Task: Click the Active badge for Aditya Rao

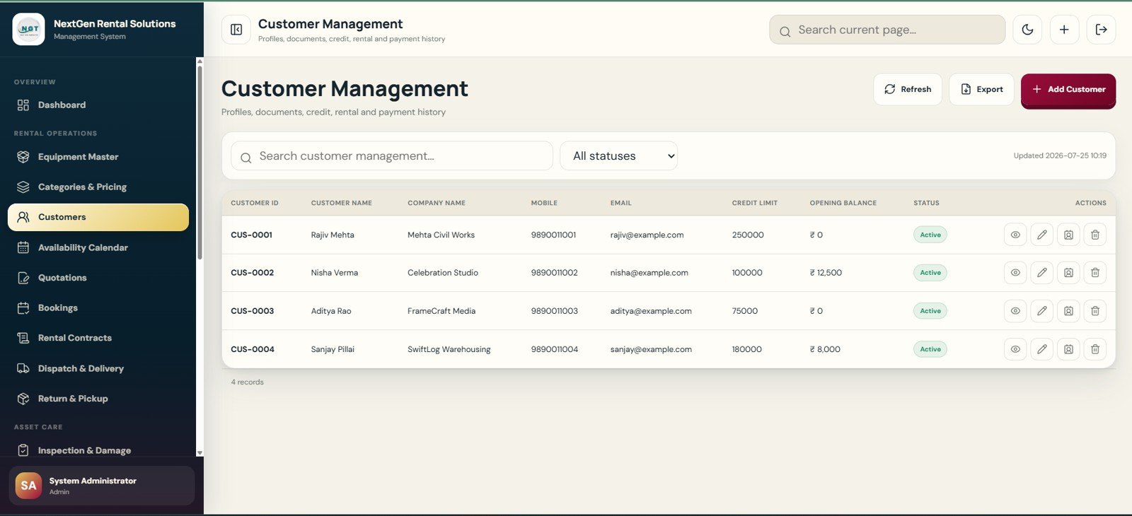Action: (930, 310)
